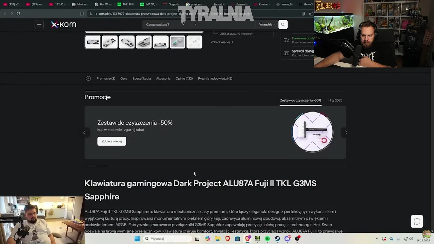
Task: Select the first keyboard photo thumbnail
Action: tap(93, 42)
